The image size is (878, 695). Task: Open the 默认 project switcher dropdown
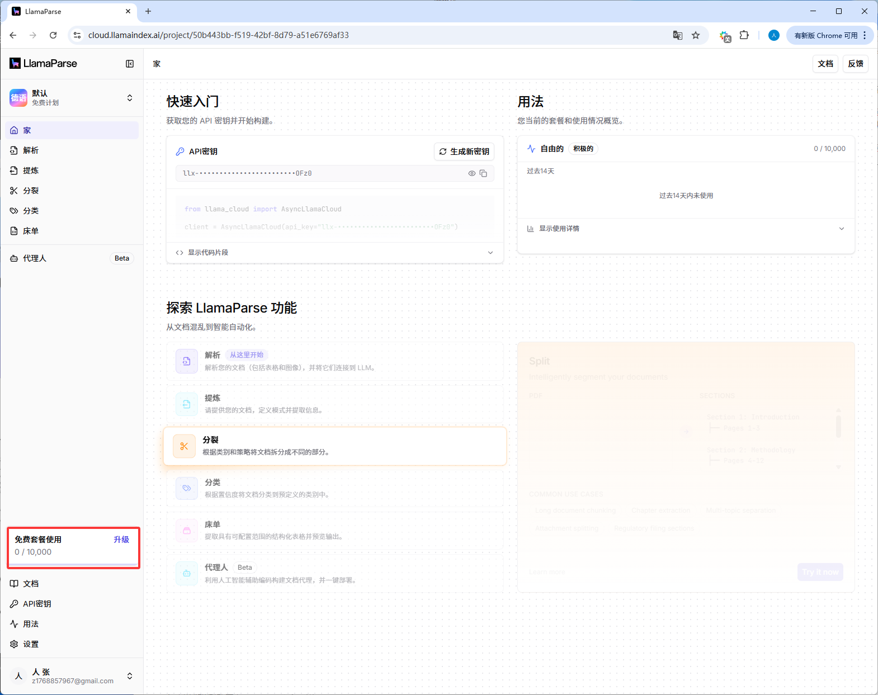coord(72,98)
